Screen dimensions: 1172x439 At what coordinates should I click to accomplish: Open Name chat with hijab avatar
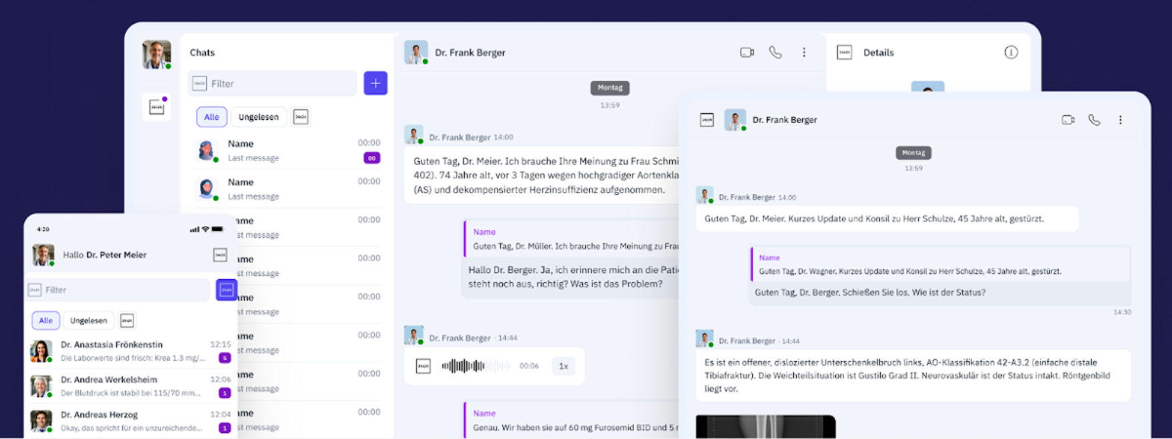[288, 189]
